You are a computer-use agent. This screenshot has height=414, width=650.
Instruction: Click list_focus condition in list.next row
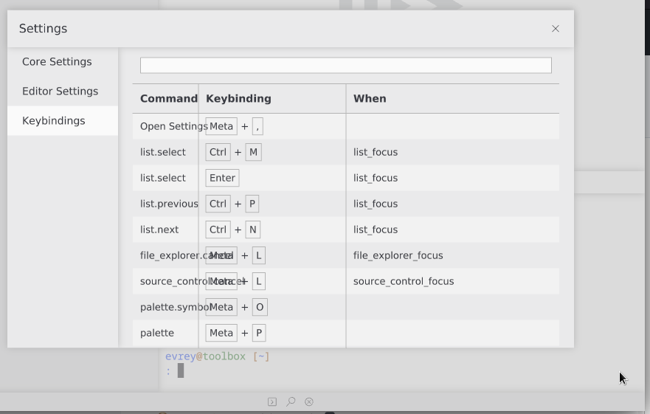[x=375, y=230]
